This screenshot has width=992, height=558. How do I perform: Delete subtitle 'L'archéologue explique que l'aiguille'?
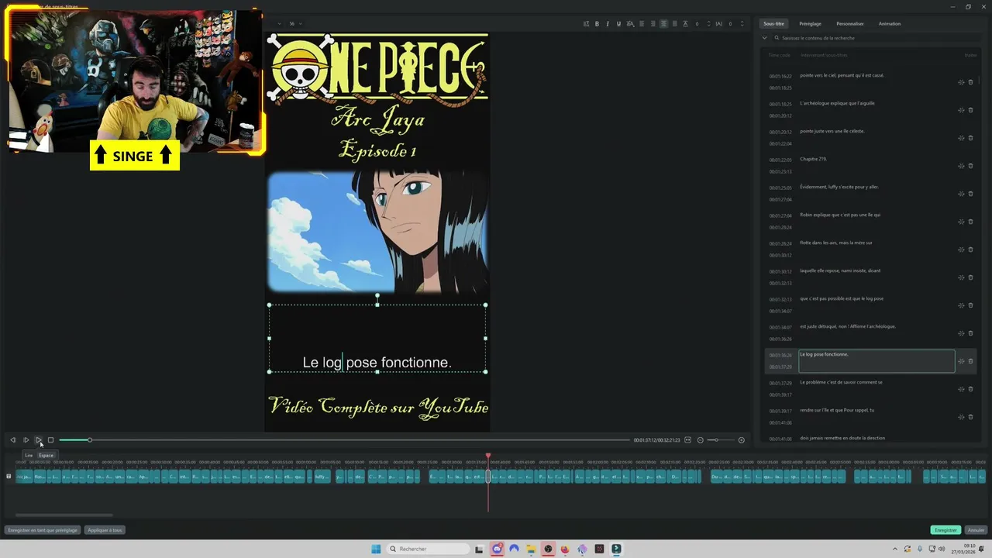click(970, 110)
